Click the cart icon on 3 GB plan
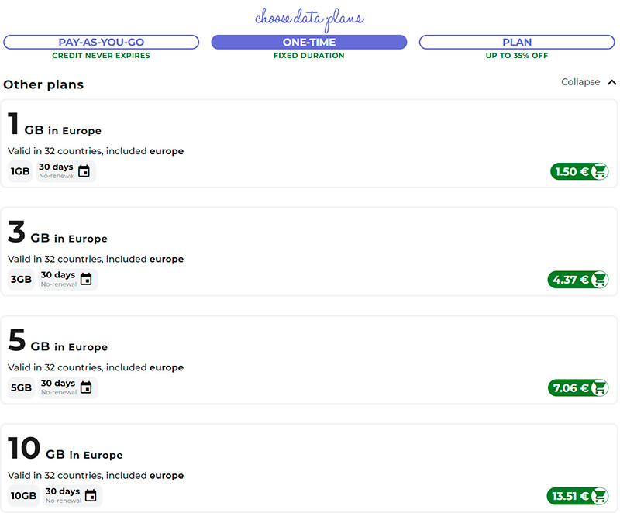 (x=599, y=280)
